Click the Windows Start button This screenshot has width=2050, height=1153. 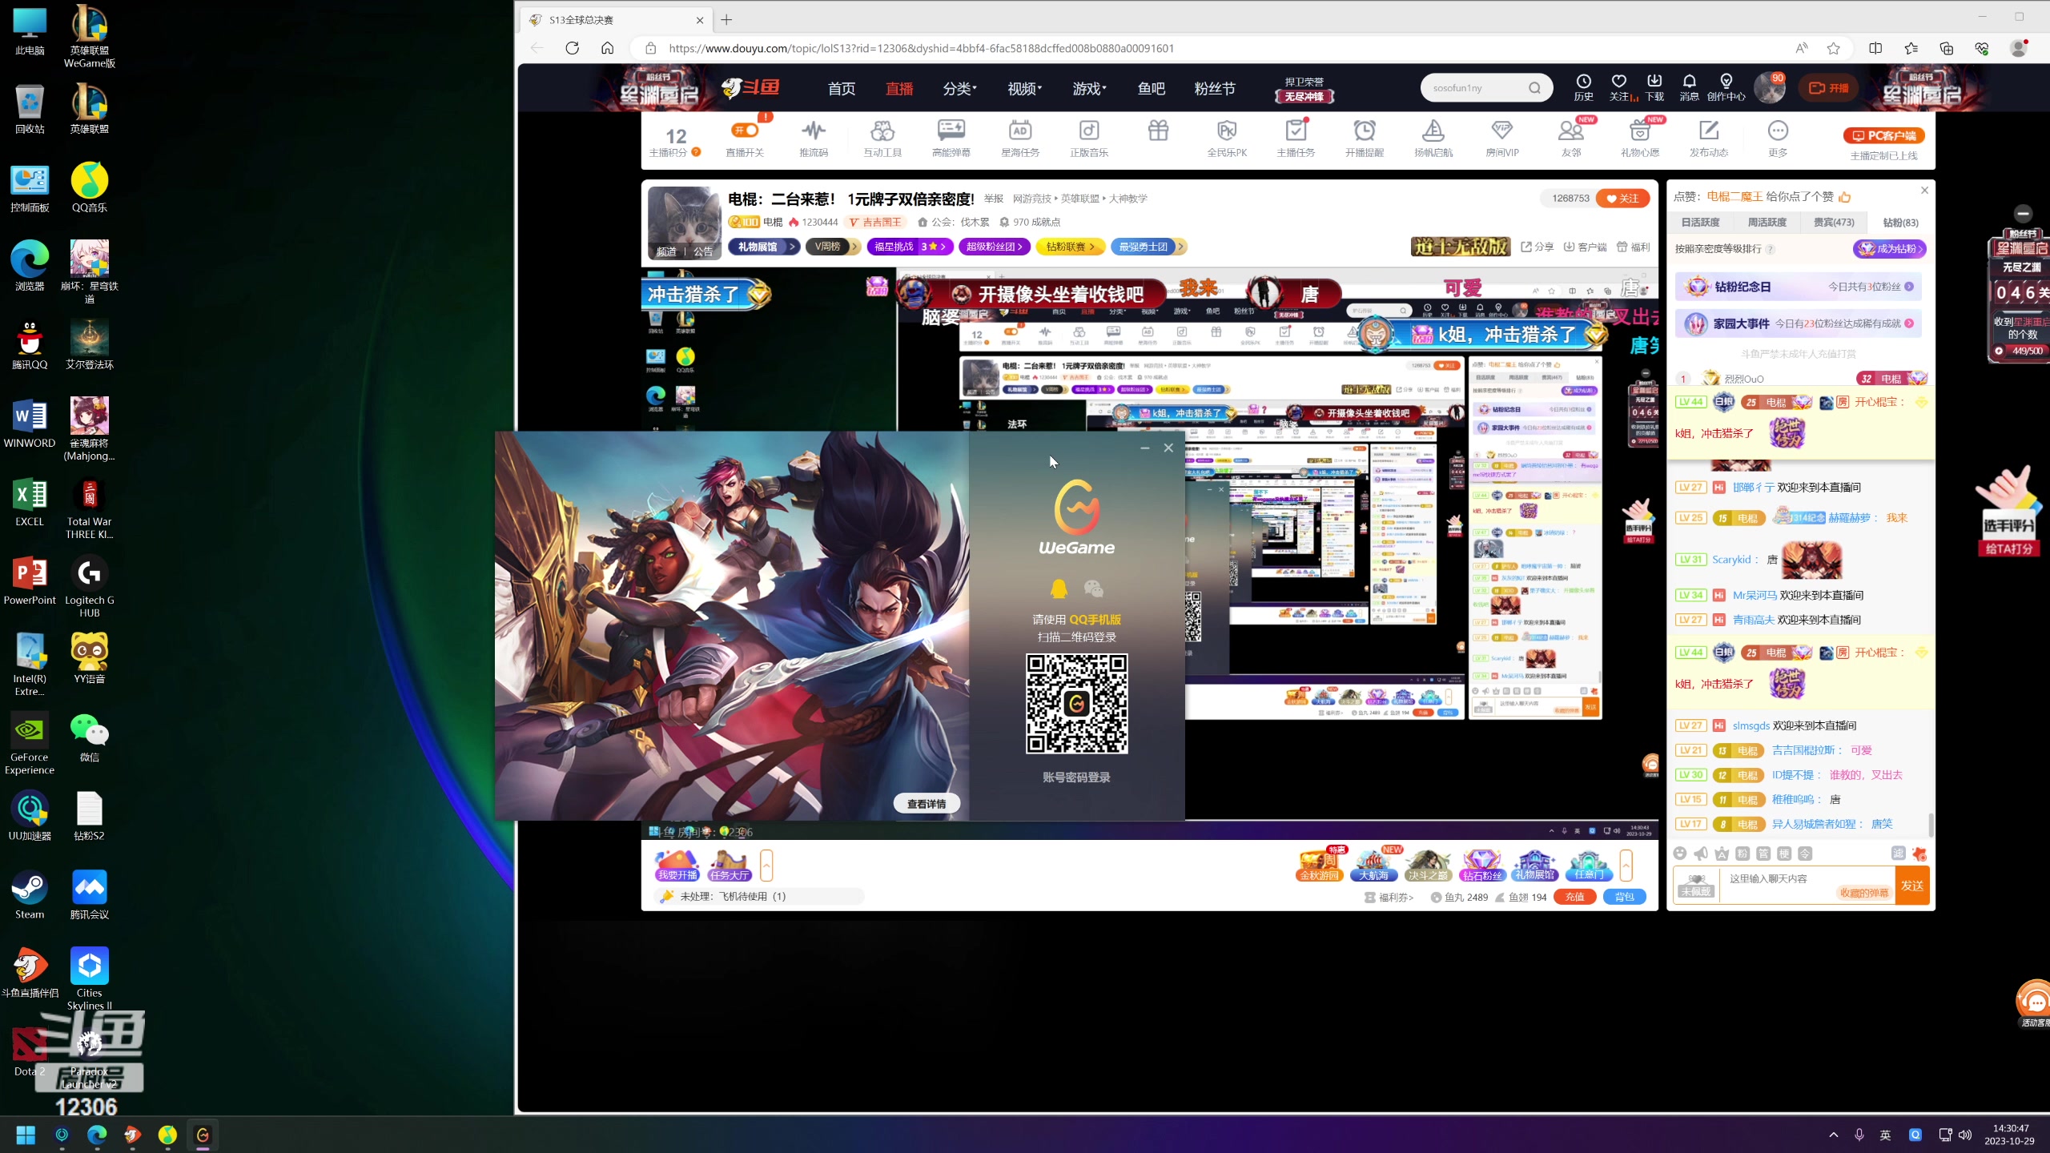pyautogui.click(x=26, y=1135)
